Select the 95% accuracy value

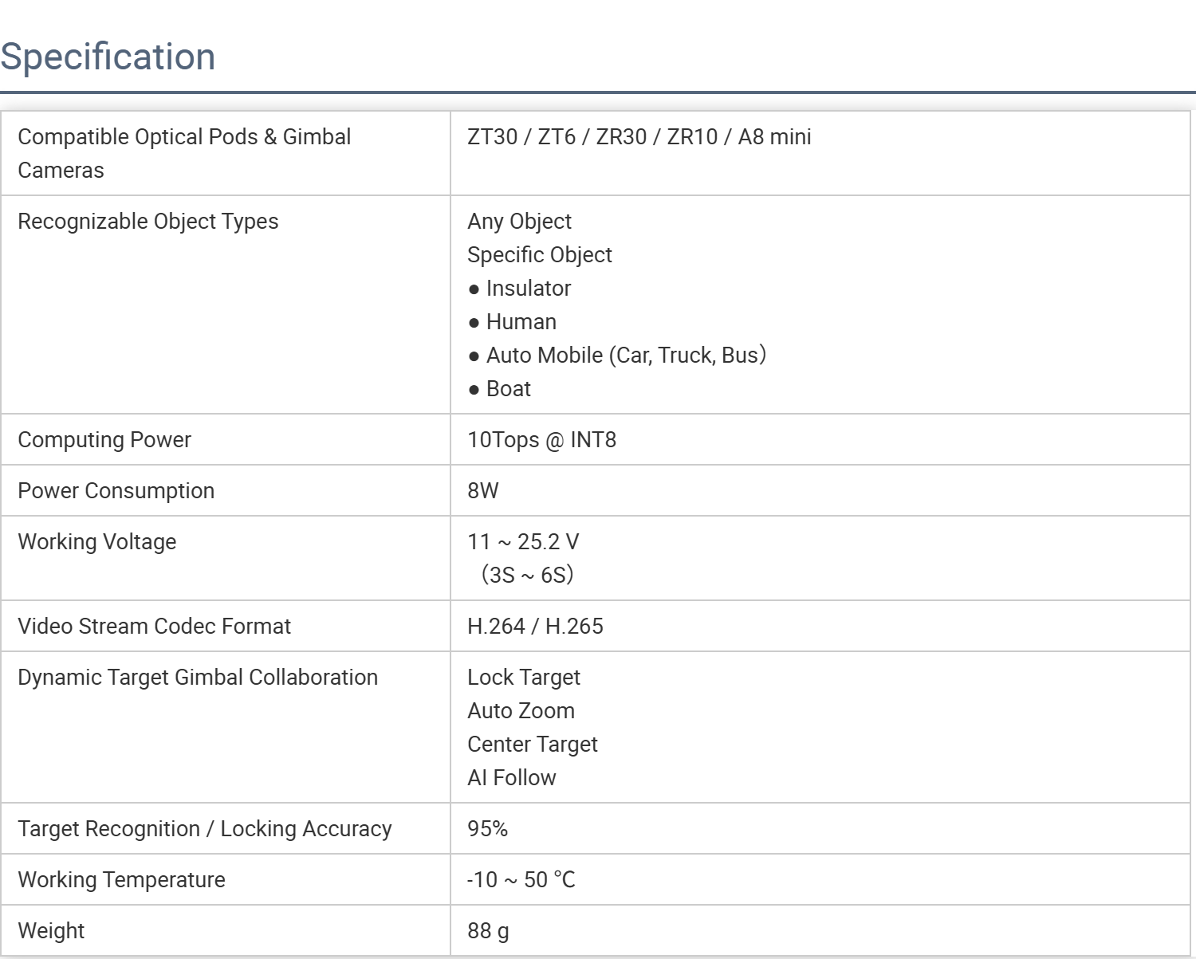[x=487, y=829]
